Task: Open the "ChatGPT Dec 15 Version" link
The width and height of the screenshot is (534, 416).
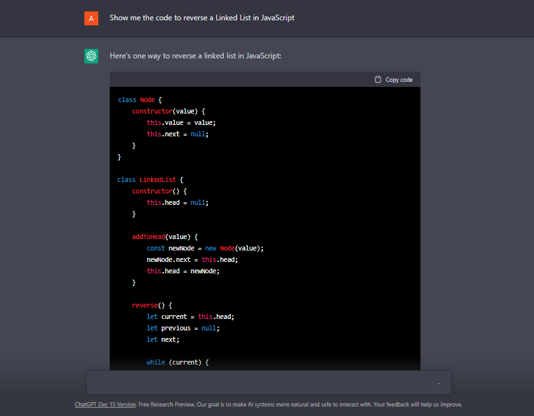Action: click(105, 405)
